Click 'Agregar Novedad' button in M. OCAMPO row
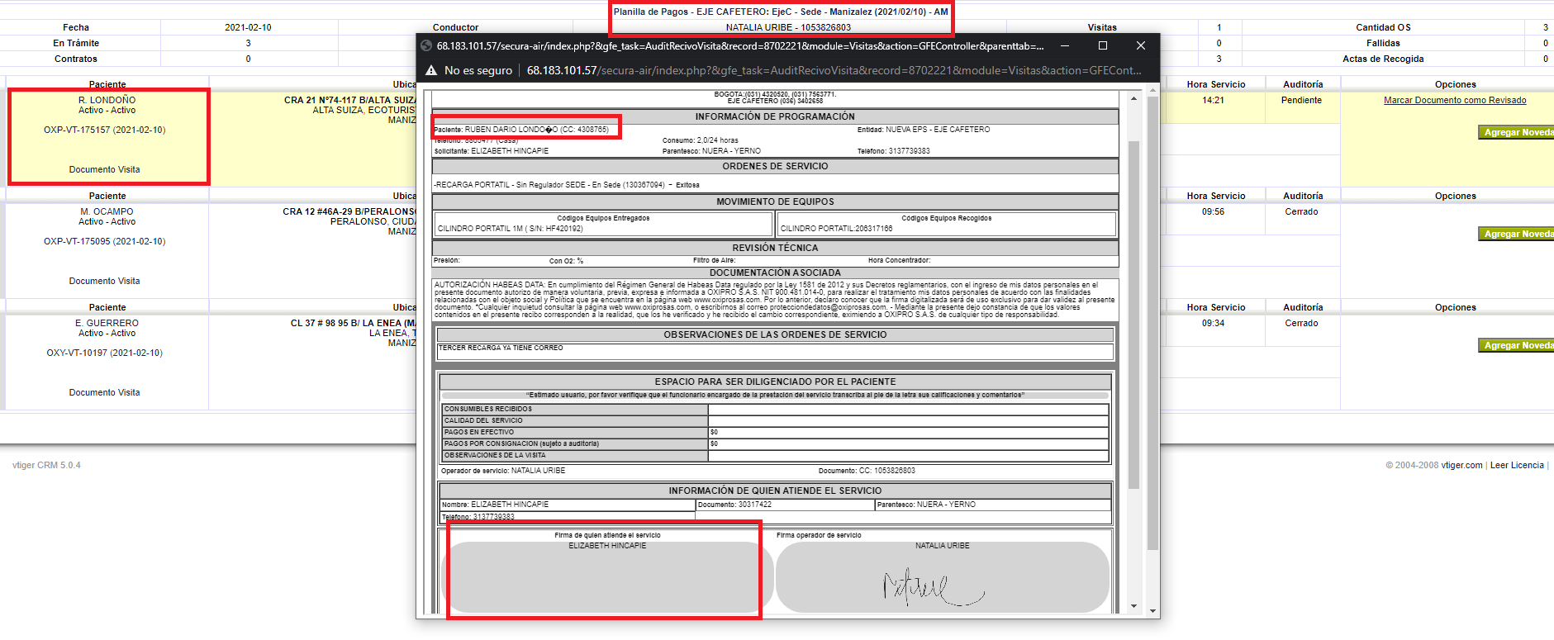The width and height of the screenshot is (1554, 640). [x=1517, y=234]
